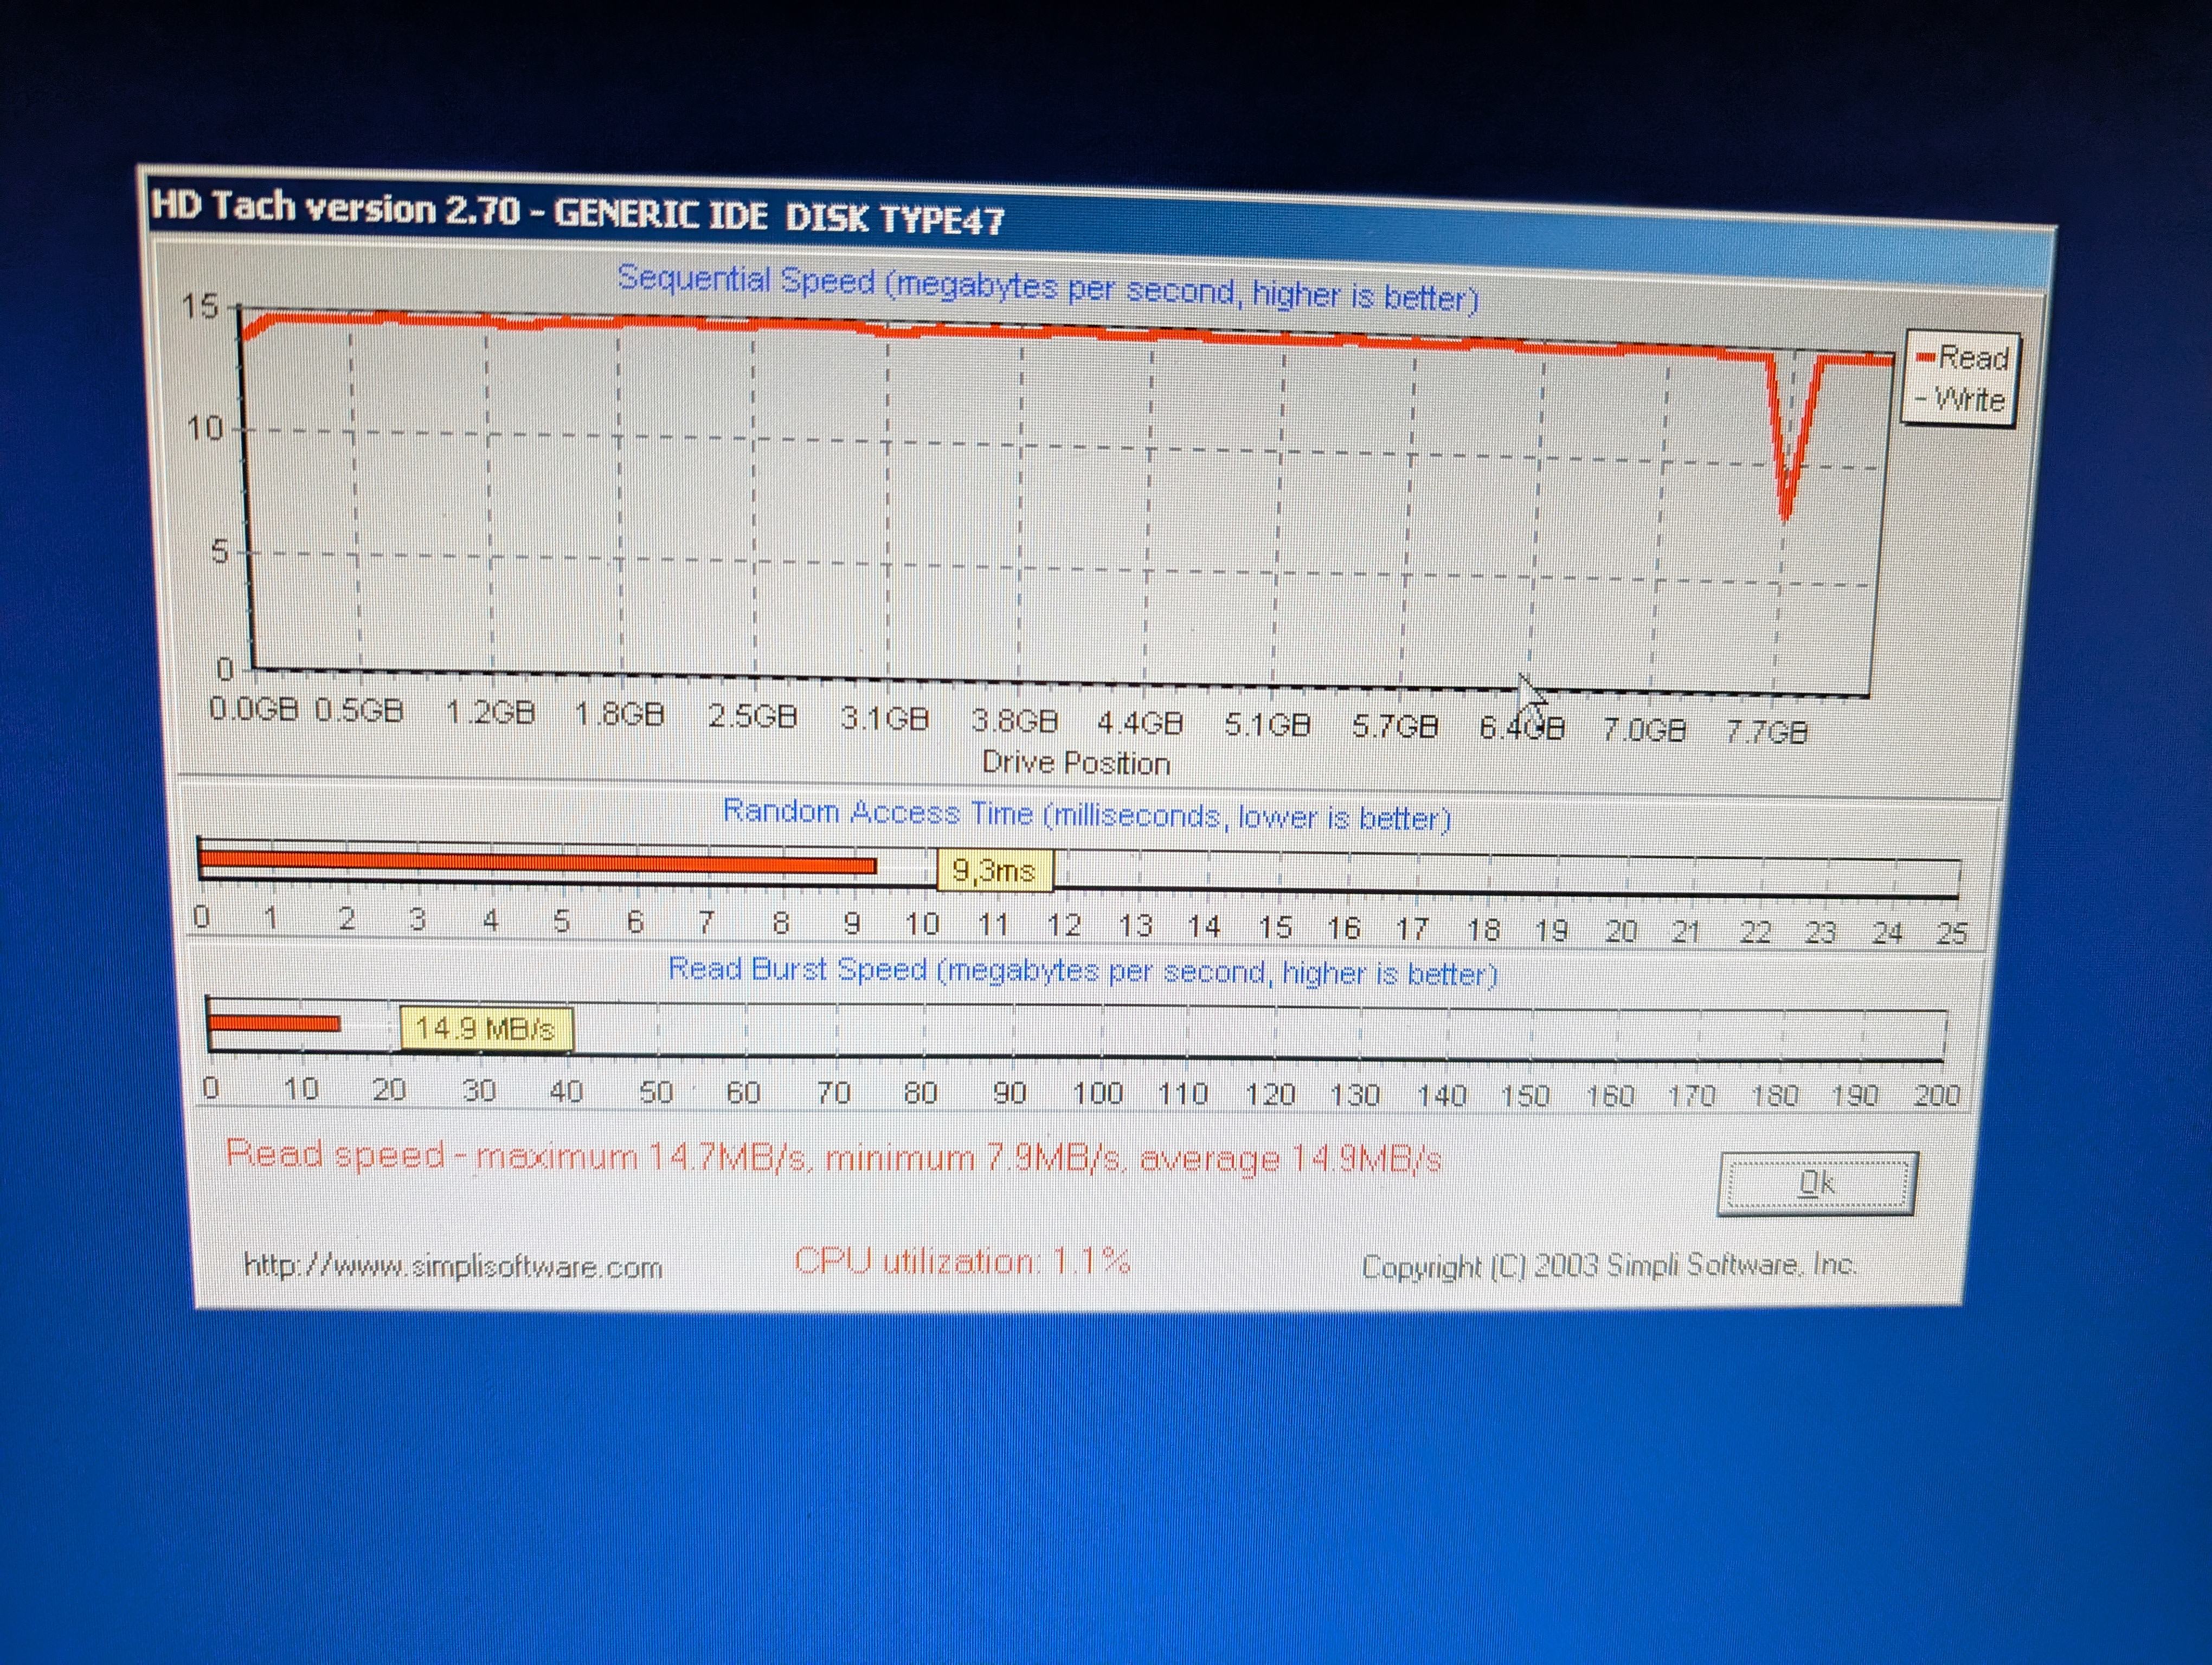This screenshot has width=2212, height=1665.
Task: Click the 14.9 MB/s burst speed label
Action: tap(486, 1028)
